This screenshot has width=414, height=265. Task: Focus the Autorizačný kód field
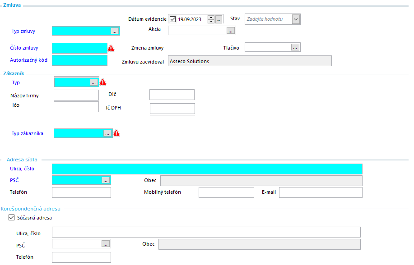pyautogui.click(x=80, y=60)
